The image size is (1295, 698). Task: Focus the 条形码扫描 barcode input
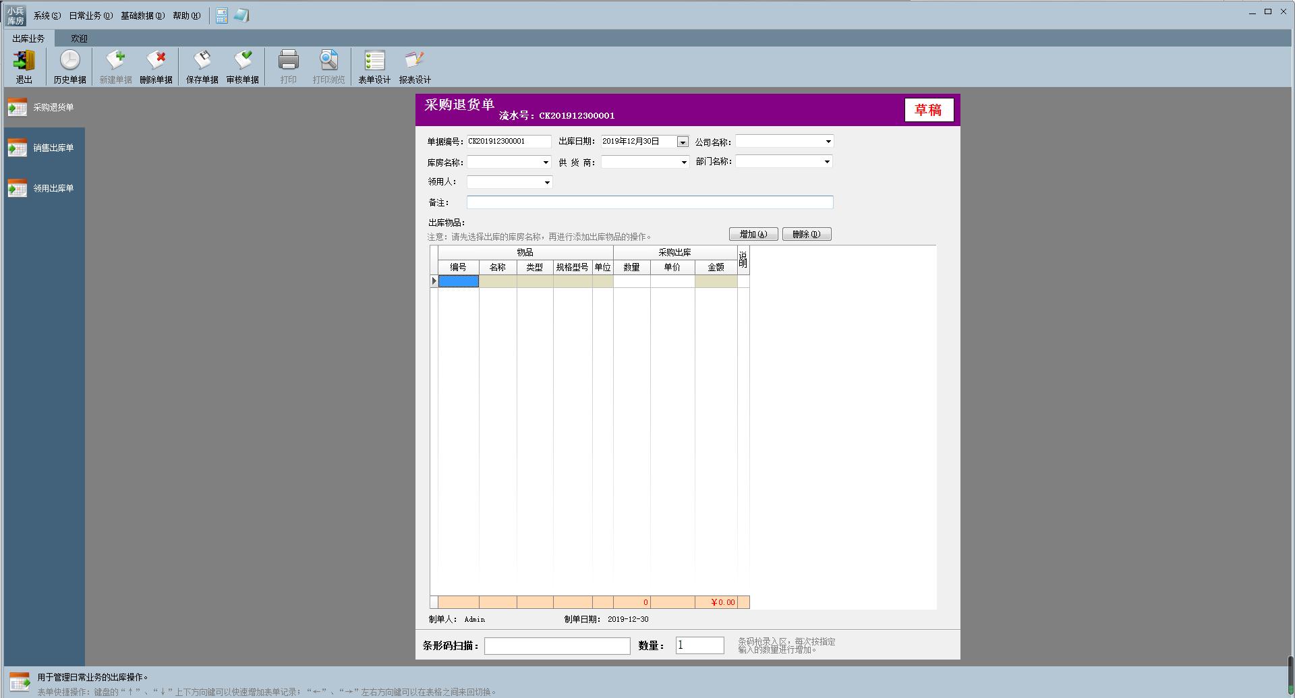coord(557,645)
